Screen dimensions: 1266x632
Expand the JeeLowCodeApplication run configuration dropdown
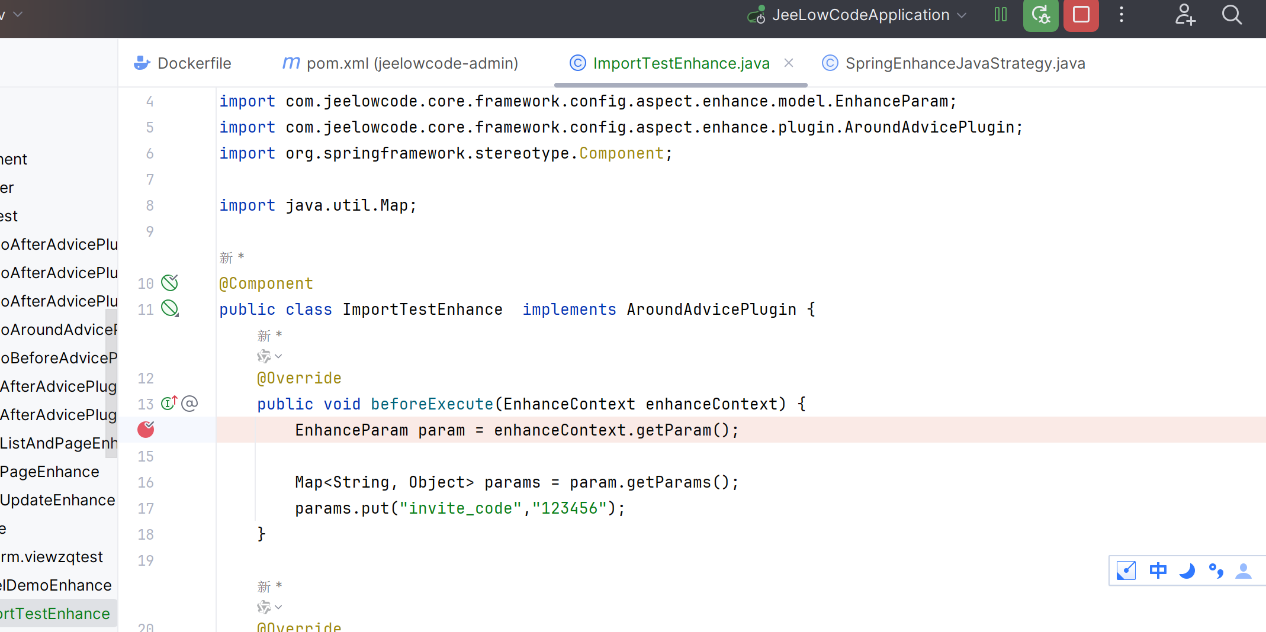962,15
